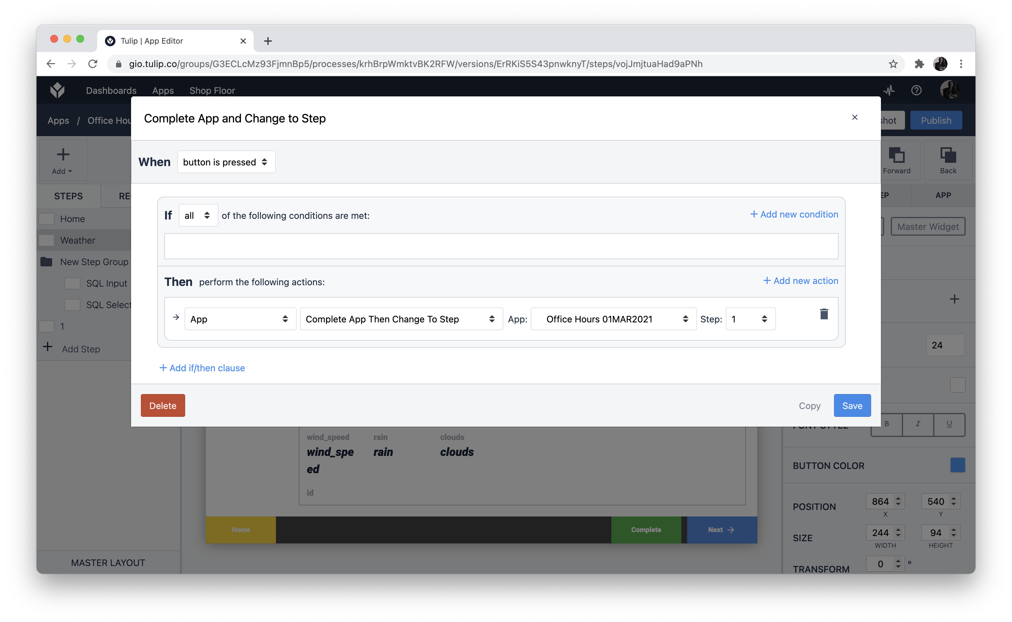Screen dimensions: 1012x622
Task: Close the trigger dialog with the X
Action: pyautogui.click(x=855, y=118)
